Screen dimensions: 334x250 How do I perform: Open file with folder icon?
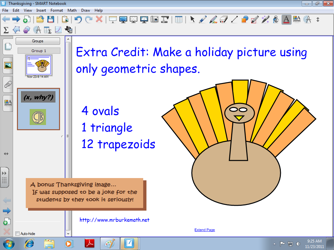pos(40,19)
